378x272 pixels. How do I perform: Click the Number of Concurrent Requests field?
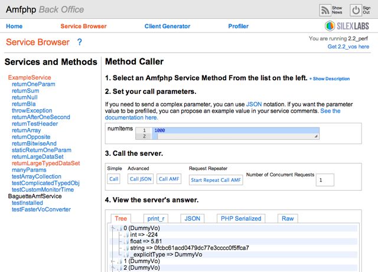point(324,180)
